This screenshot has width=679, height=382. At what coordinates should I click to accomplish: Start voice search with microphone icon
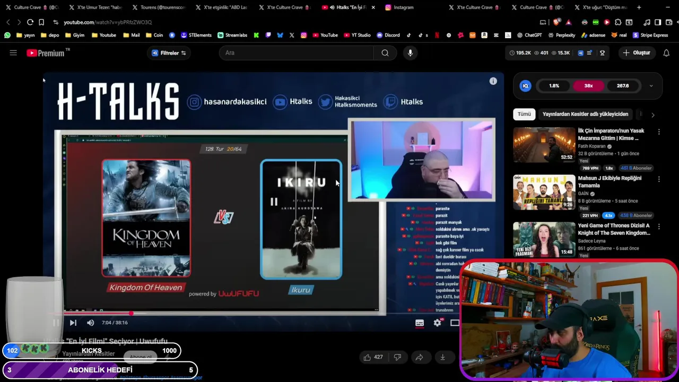(410, 53)
